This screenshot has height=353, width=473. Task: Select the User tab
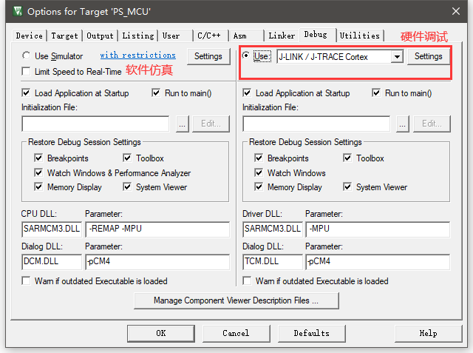pyautogui.click(x=176, y=36)
